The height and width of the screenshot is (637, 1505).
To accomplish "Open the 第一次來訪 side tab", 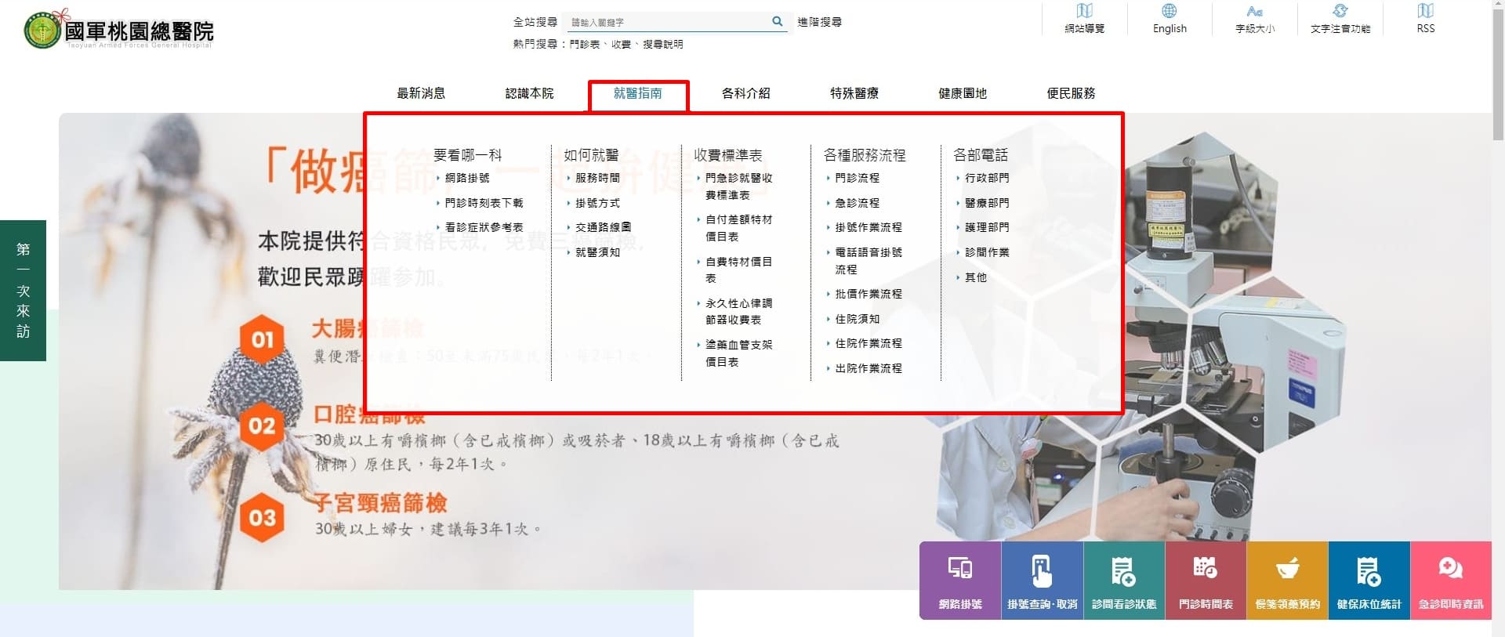I will point(24,291).
